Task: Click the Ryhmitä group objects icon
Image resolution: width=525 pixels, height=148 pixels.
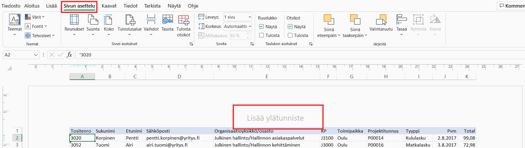Action: pos(418,19)
